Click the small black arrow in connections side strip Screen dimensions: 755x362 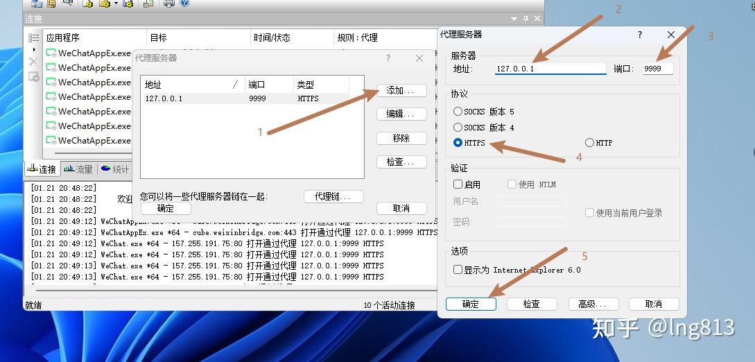pyautogui.click(x=34, y=49)
